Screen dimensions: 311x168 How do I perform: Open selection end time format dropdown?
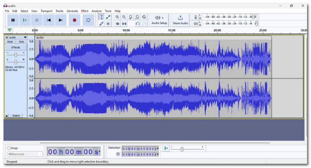tap(158, 154)
